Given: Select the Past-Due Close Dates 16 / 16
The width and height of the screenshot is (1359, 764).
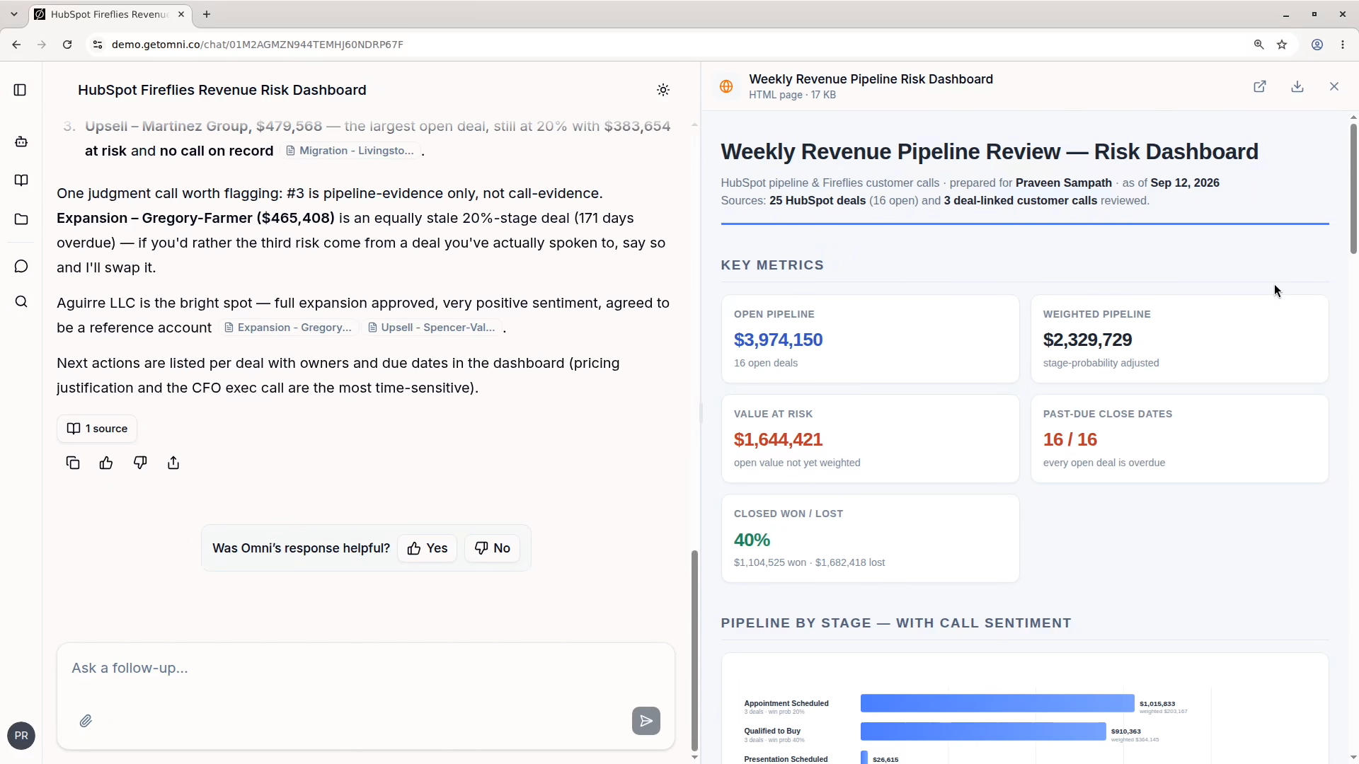Looking at the screenshot, I should click(1070, 440).
